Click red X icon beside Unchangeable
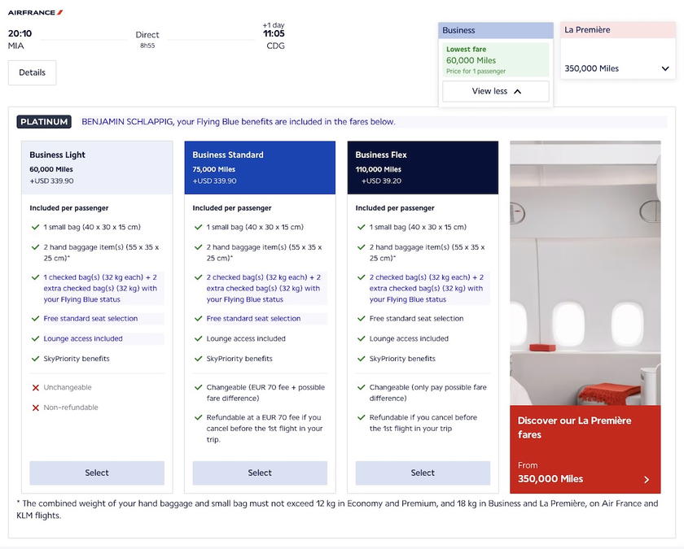Image resolution: width=684 pixels, height=549 pixels. [36, 388]
